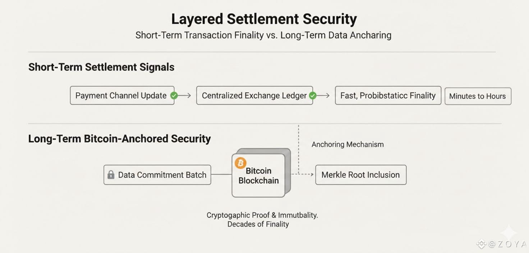Select the Centralized Exchange Ledger box

(x=254, y=96)
